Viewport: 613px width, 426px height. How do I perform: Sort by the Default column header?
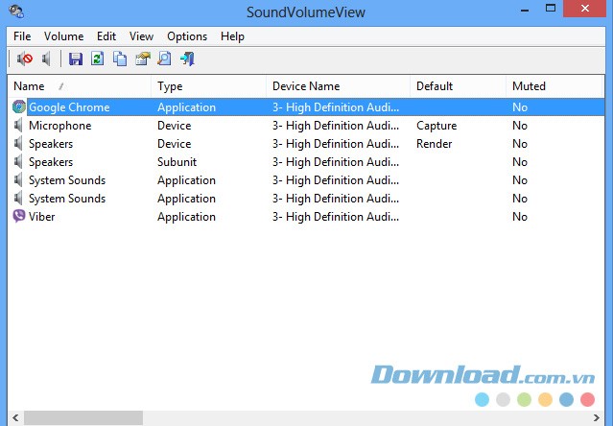[459, 86]
